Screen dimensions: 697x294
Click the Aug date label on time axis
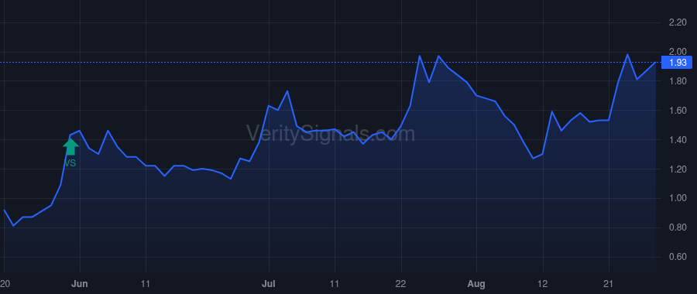[476, 284]
